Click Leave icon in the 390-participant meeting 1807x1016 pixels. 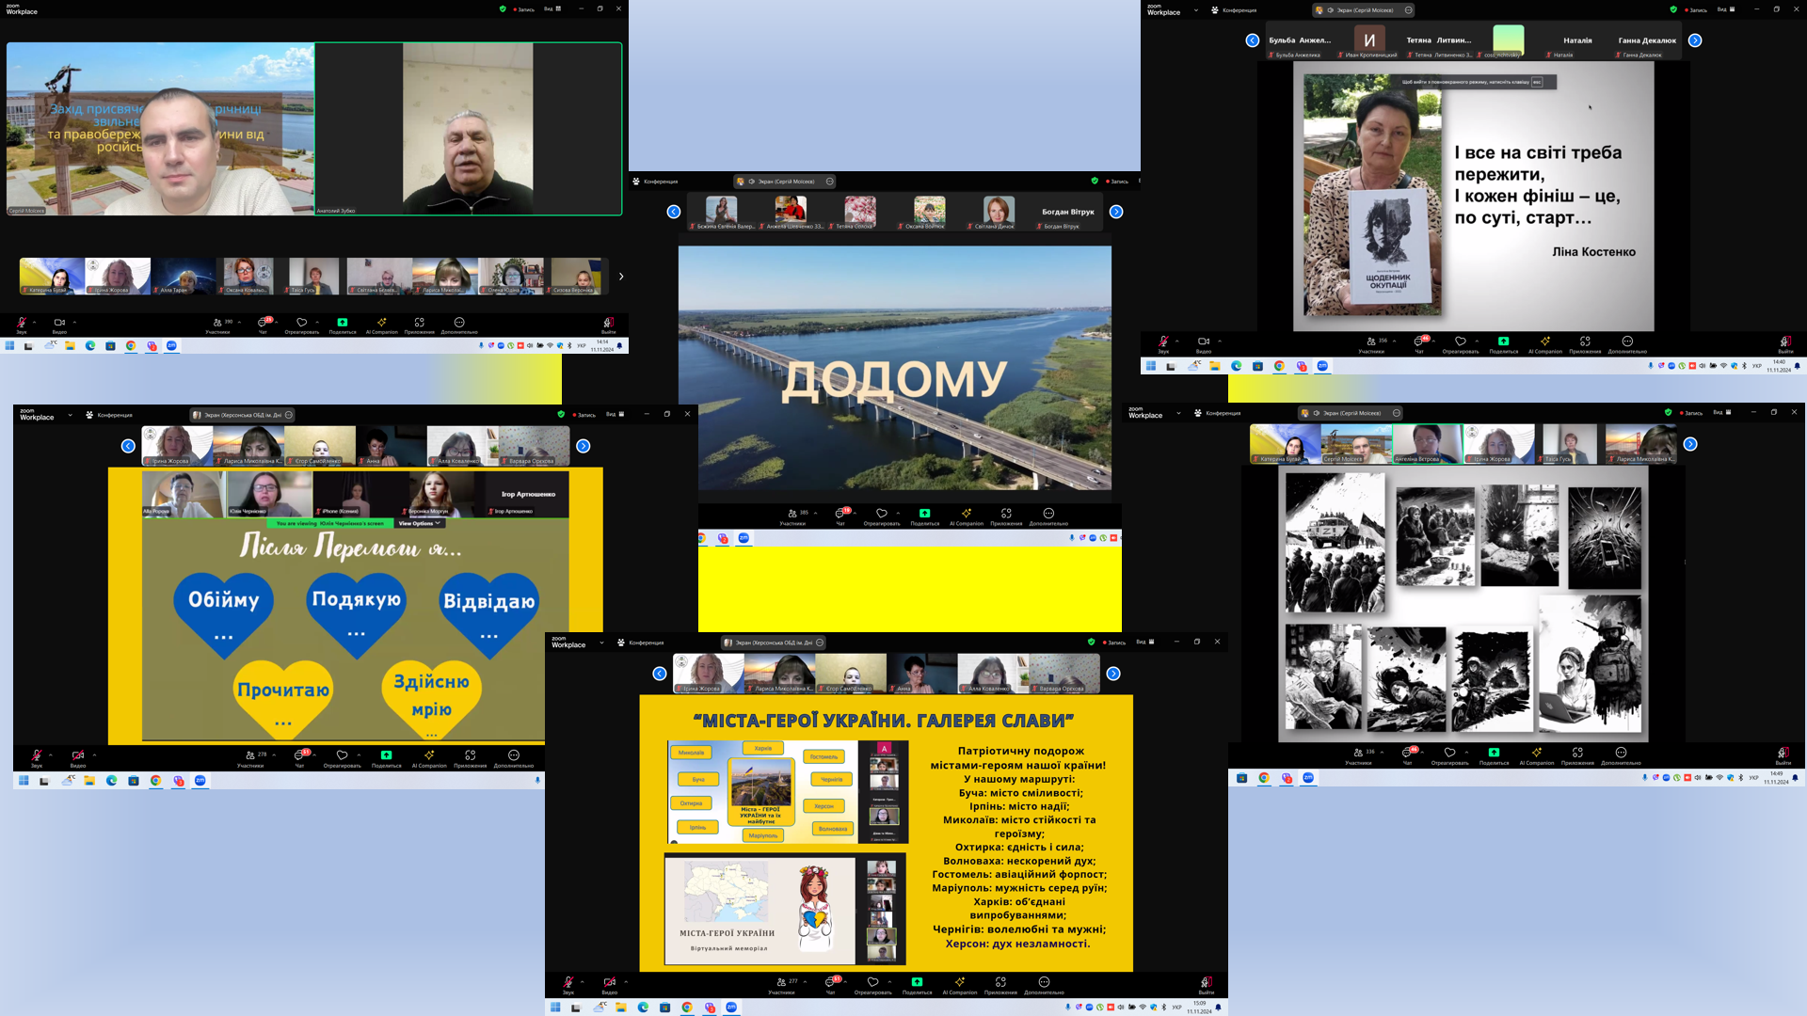609,324
